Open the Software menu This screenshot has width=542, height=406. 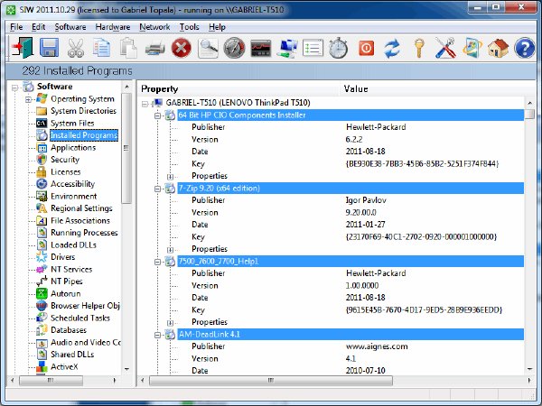point(70,27)
